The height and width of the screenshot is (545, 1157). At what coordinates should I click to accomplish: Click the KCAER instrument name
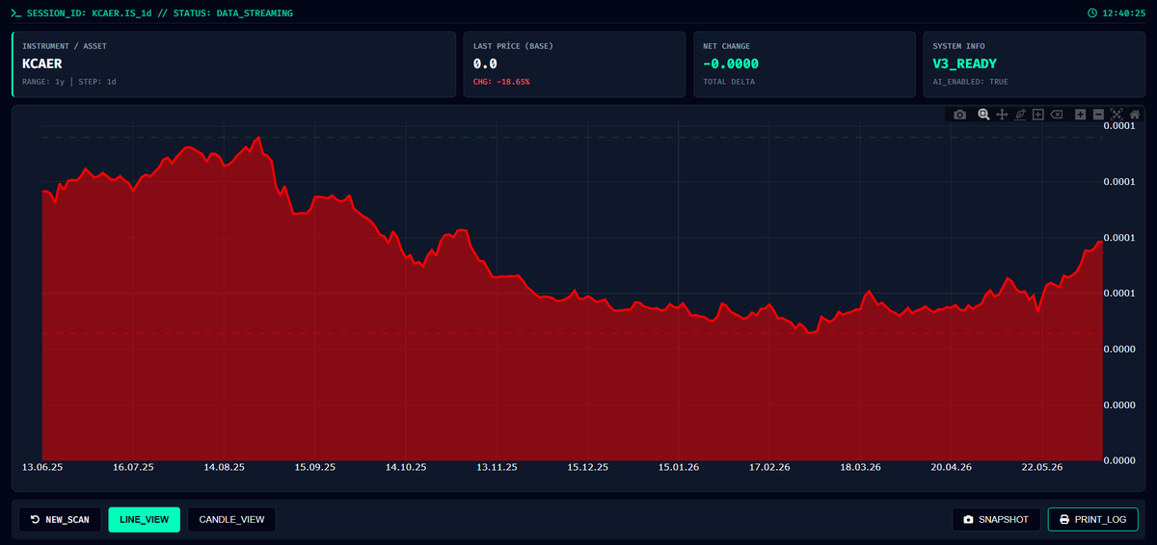(x=42, y=64)
